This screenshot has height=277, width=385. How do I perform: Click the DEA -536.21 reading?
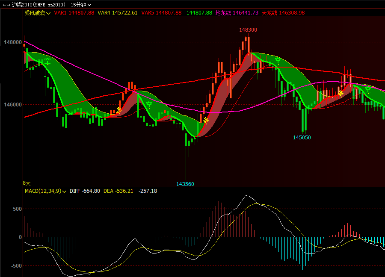coord(118,191)
